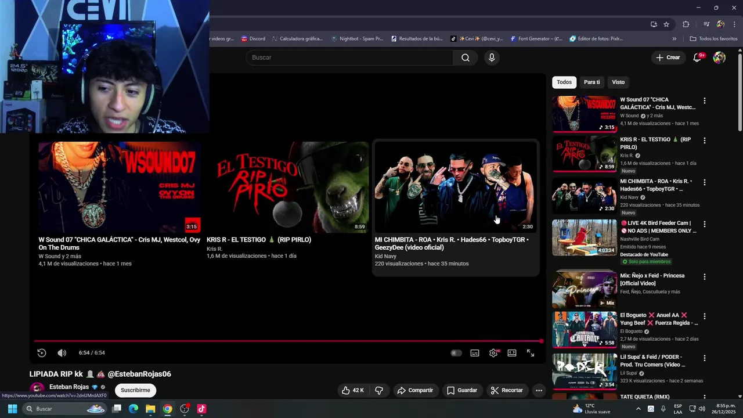Viewport: 743px width, 418px height.
Task: Click the Compartir share button
Action: click(415, 390)
